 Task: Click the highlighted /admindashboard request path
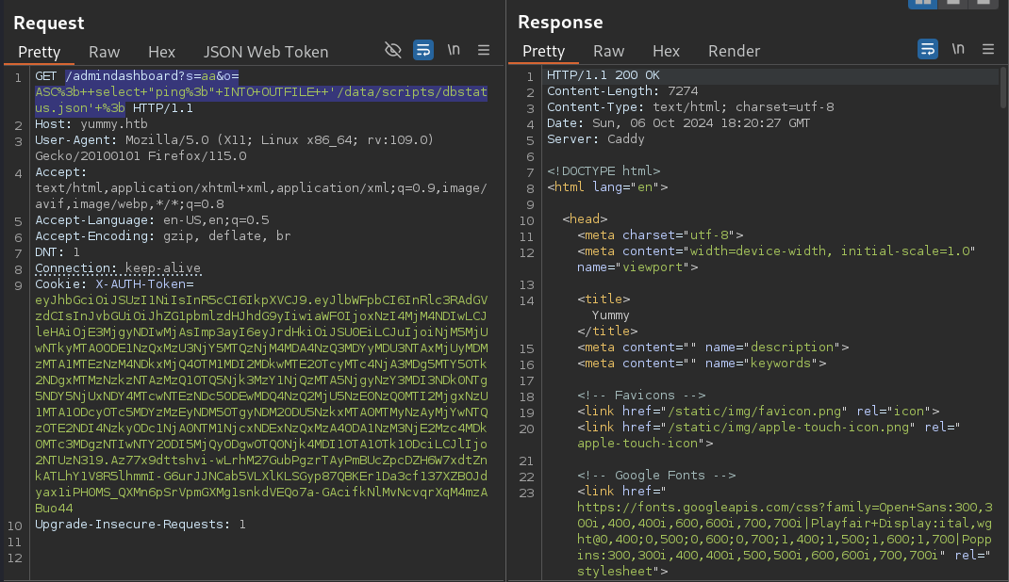(x=260, y=92)
